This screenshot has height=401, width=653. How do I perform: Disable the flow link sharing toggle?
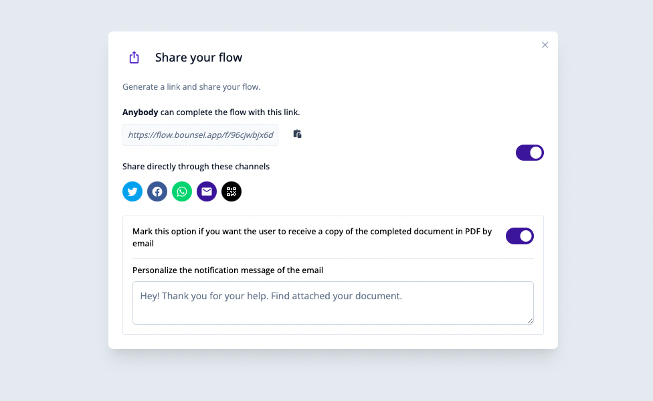pyautogui.click(x=529, y=153)
